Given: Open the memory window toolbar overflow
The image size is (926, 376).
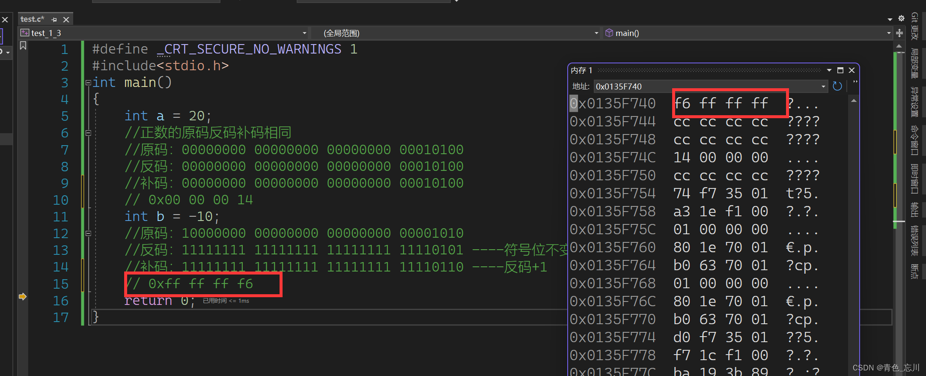Looking at the screenshot, I should [855, 81].
